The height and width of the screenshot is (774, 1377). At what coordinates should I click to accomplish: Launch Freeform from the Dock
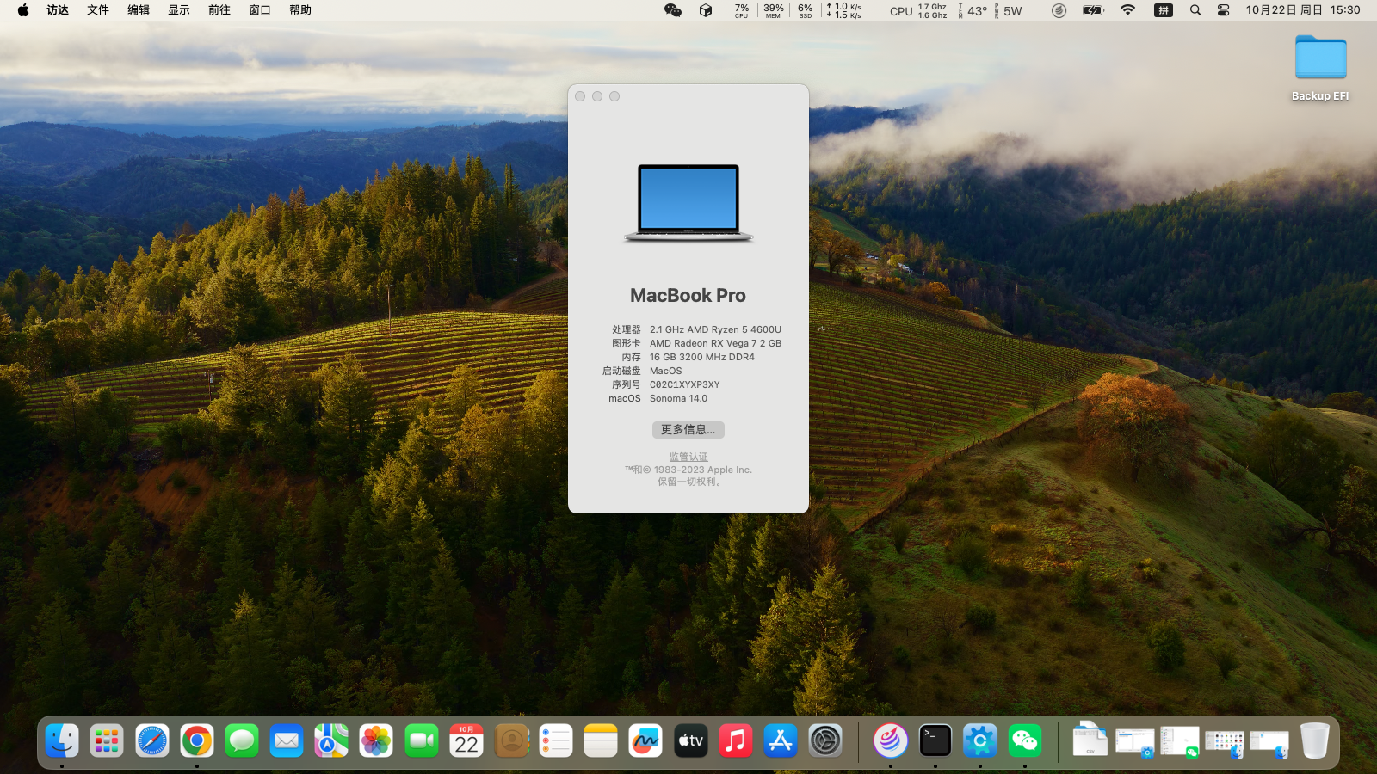(645, 740)
